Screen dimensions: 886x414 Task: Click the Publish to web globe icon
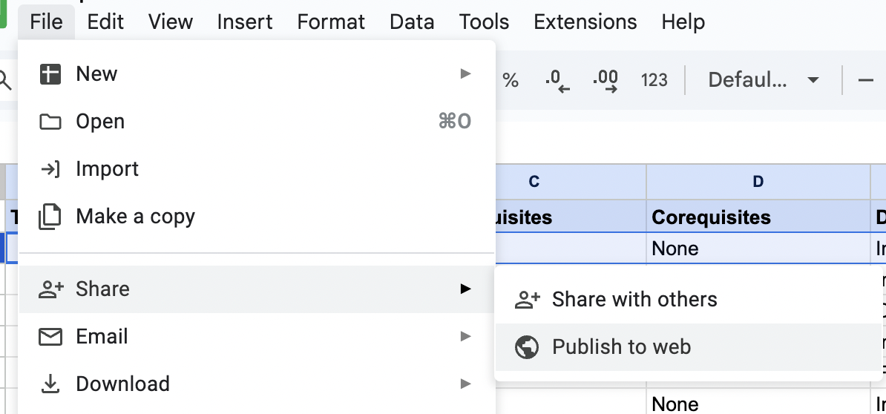527,347
